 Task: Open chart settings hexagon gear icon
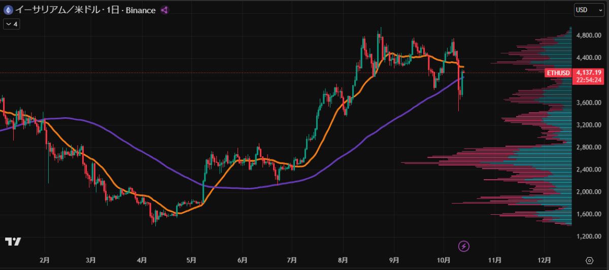(590, 260)
